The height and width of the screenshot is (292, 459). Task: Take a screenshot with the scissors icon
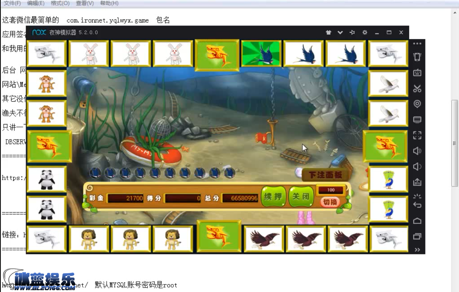point(417,88)
